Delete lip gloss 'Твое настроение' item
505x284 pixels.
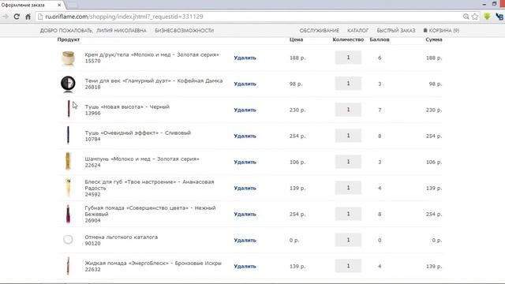tap(245, 189)
